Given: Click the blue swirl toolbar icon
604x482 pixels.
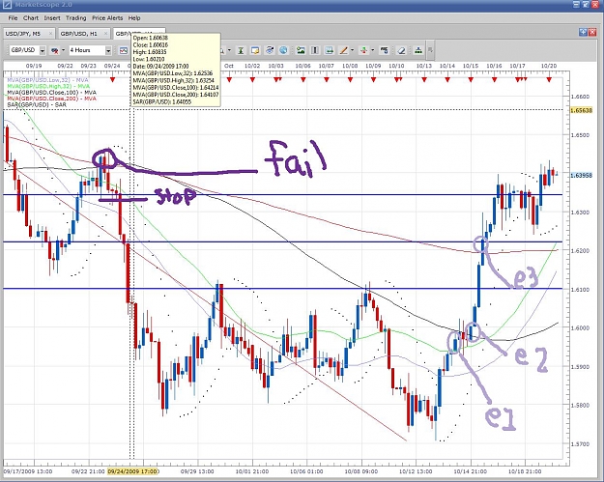Looking at the screenshot, I should (x=270, y=50).
